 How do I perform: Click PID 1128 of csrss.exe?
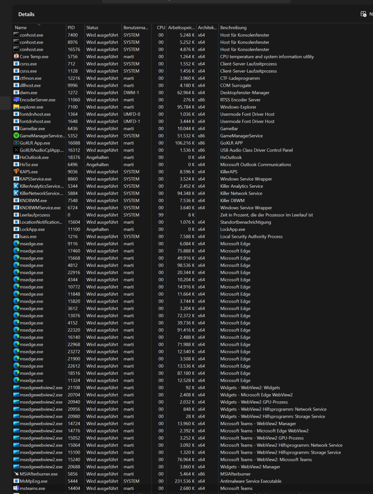[x=73, y=71]
